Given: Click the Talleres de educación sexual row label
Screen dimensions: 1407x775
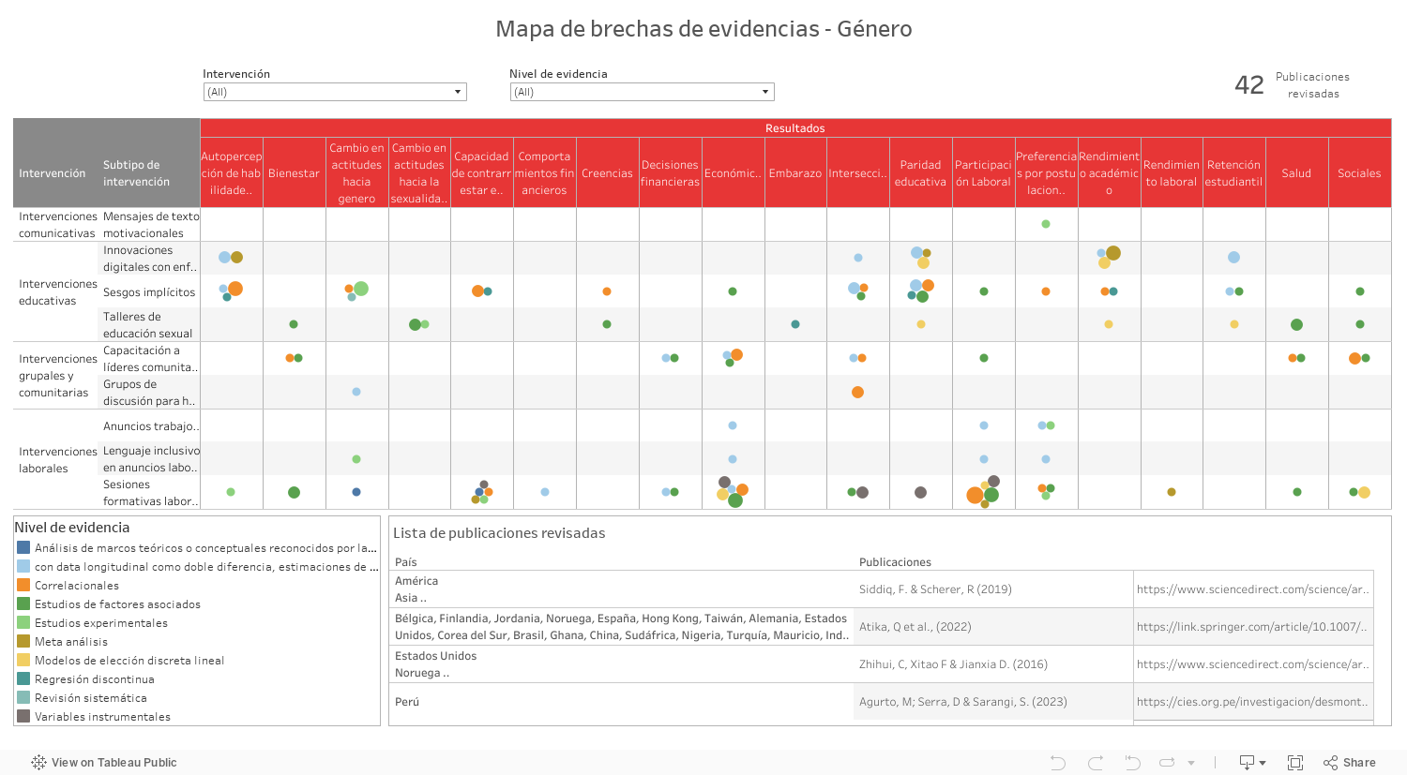Looking at the screenshot, I should pos(148,325).
